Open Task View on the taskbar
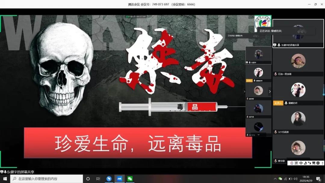325x183 pixels. coord(98,178)
